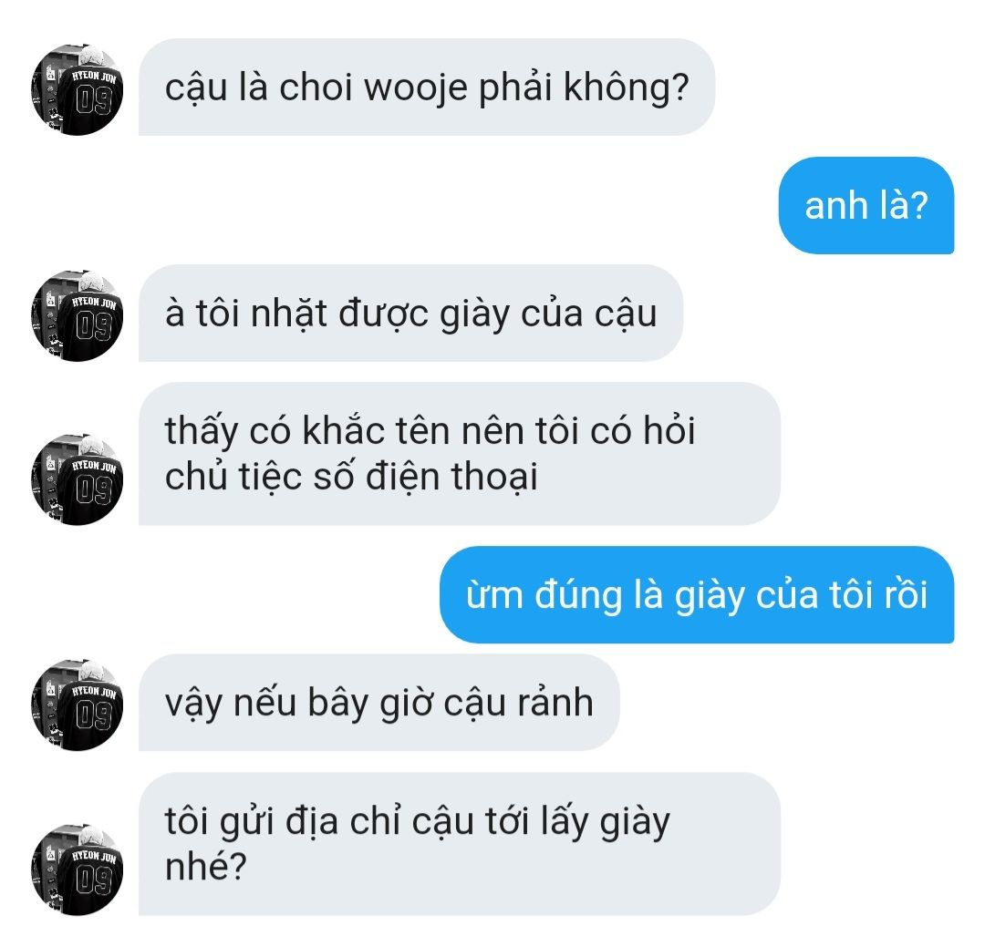
Task: Open avatar beside 'tôi gửi địa chỉ' message
Action: (77, 869)
